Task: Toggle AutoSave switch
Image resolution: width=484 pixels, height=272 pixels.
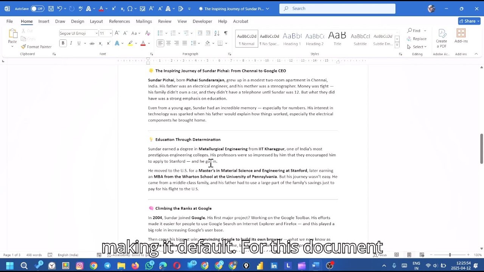Action: [x=37, y=9]
